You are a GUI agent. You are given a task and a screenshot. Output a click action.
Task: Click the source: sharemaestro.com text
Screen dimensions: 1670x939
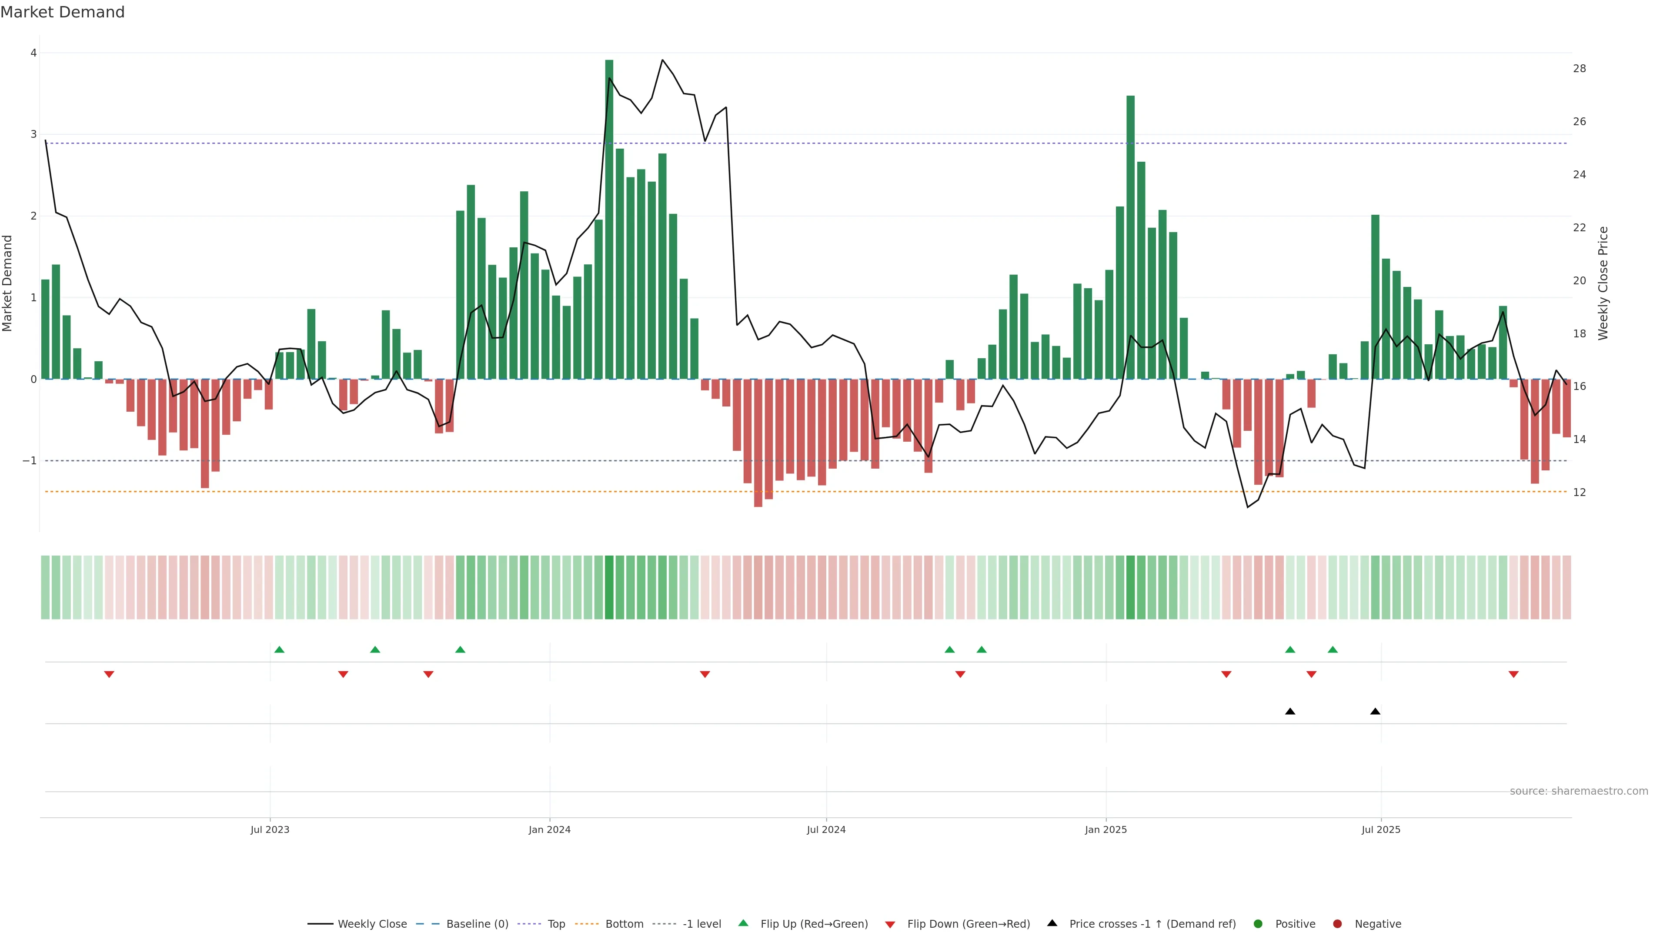pyautogui.click(x=1579, y=791)
